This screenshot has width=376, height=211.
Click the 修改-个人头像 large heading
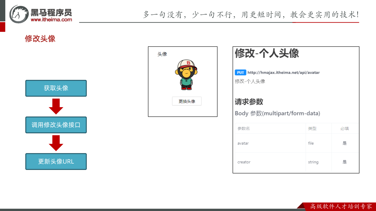[267, 53]
